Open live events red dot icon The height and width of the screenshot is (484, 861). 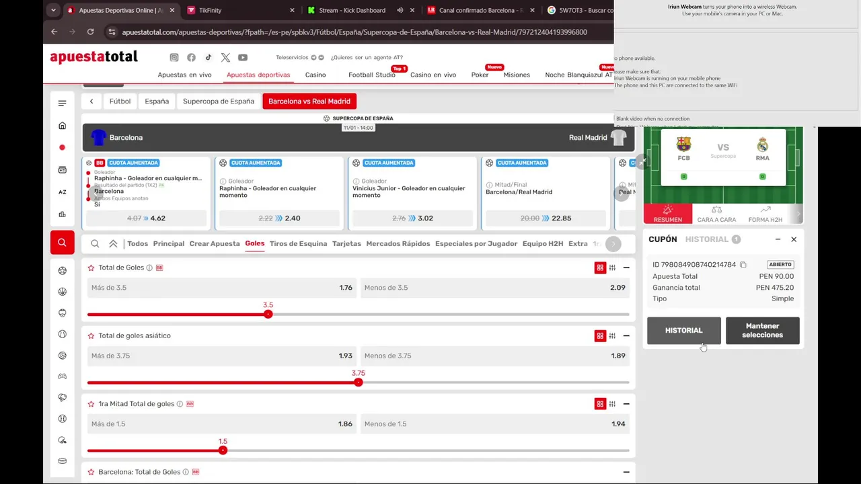tap(62, 148)
